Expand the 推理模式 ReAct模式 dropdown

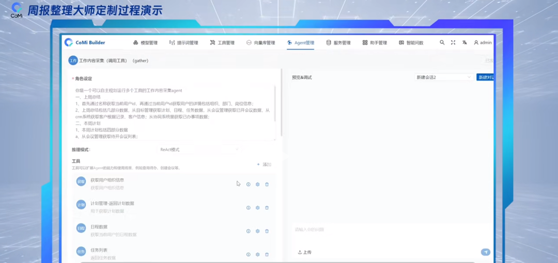(199, 150)
